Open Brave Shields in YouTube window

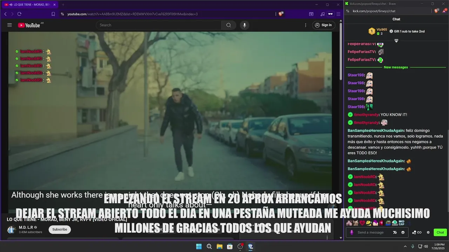coord(281,14)
